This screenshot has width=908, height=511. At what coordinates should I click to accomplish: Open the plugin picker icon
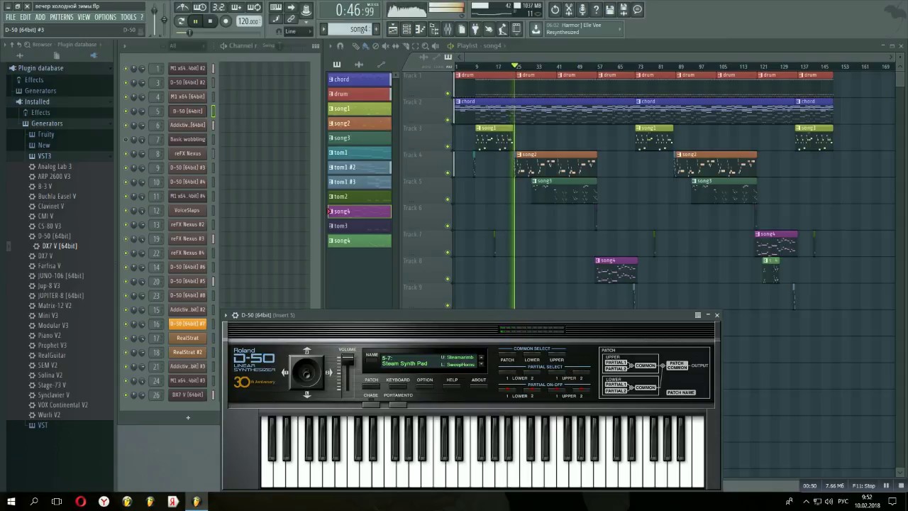click(x=475, y=29)
